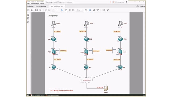Click the zoom in plus icon
172x97 pixels.
pyautogui.click(x=73, y=10)
